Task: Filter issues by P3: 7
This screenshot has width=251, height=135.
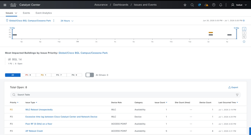Action: (59, 75)
